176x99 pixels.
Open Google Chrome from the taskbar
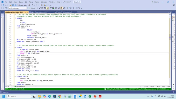click(60, 96)
